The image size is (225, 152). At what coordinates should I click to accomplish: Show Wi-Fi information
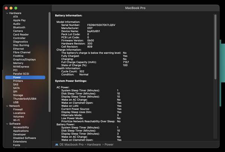click(16, 120)
